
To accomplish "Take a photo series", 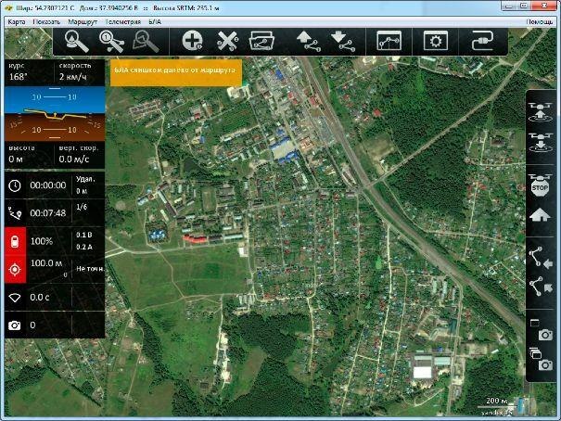I will coord(541,359).
